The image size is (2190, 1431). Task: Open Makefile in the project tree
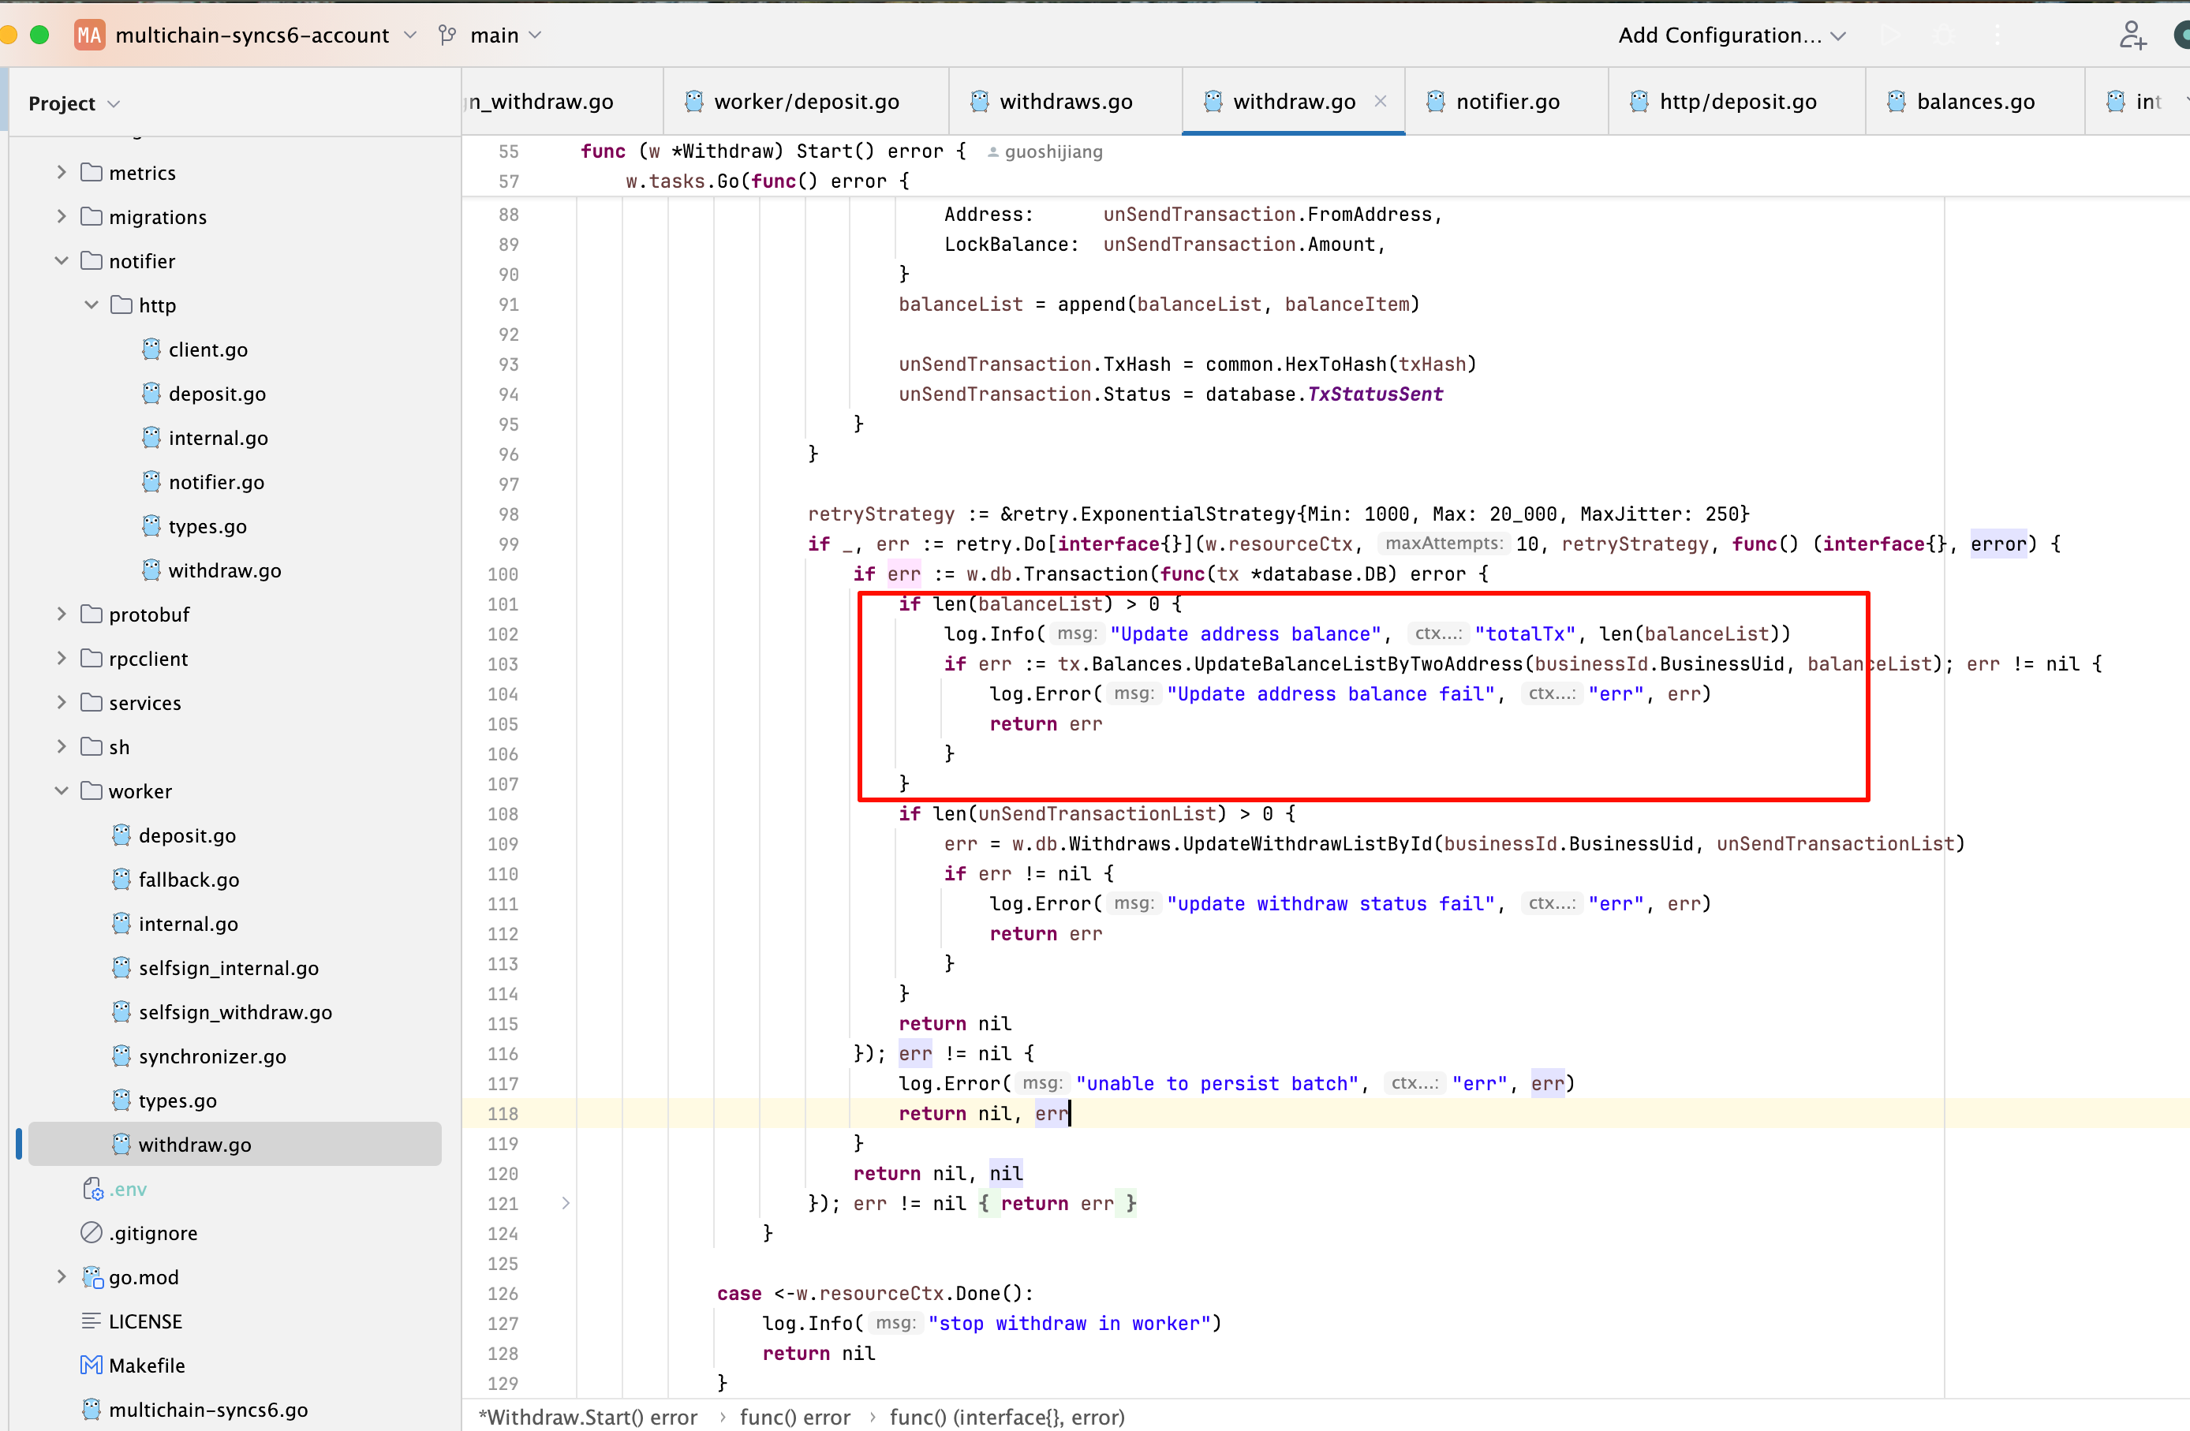point(146,1365)
